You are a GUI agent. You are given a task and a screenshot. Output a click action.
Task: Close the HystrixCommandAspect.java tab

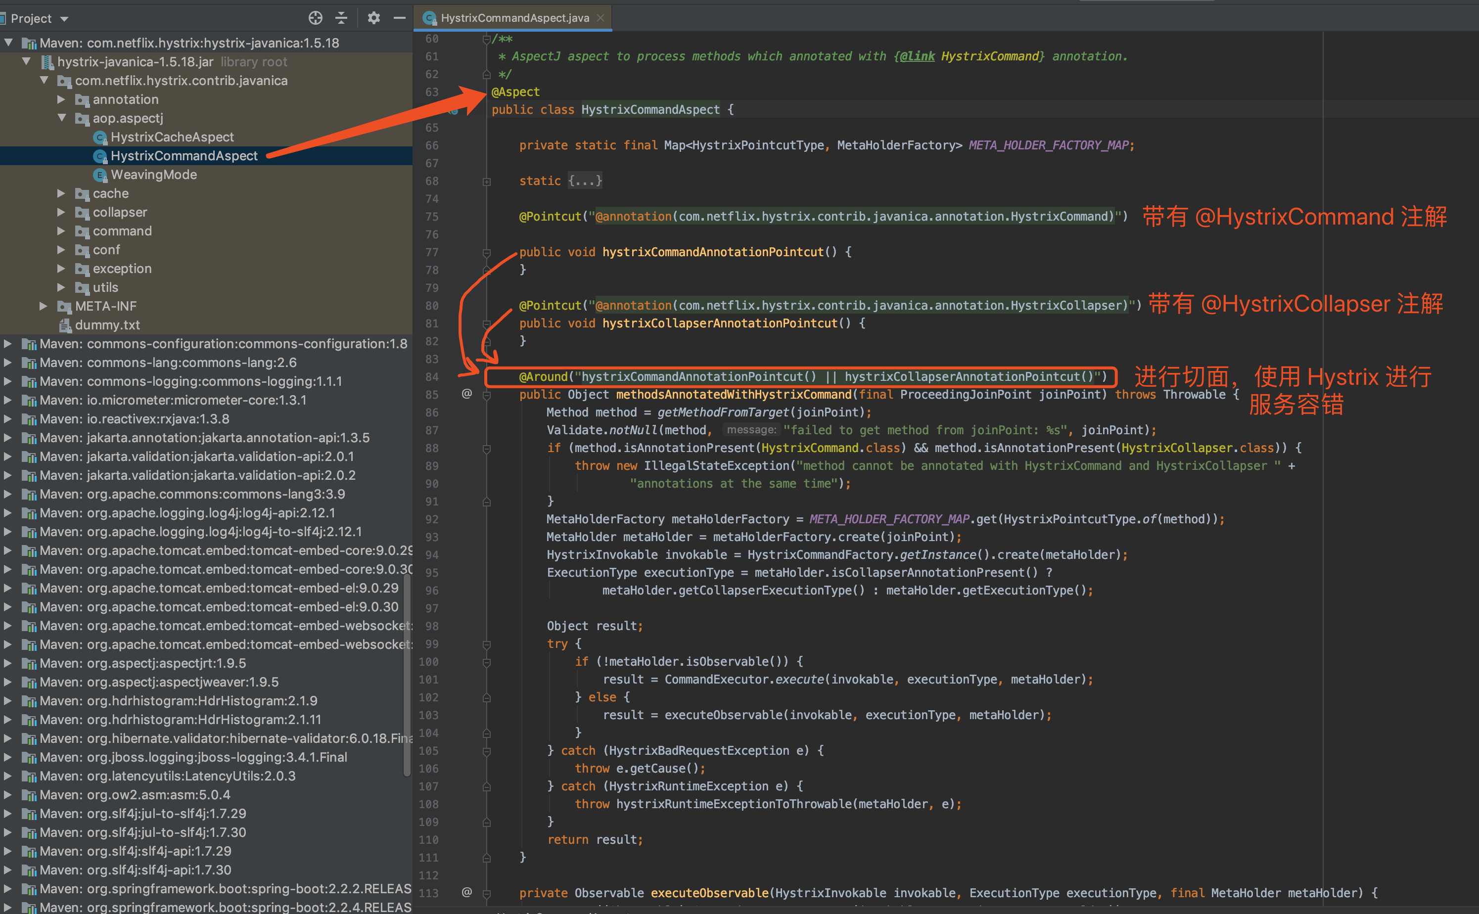point(600,18)
